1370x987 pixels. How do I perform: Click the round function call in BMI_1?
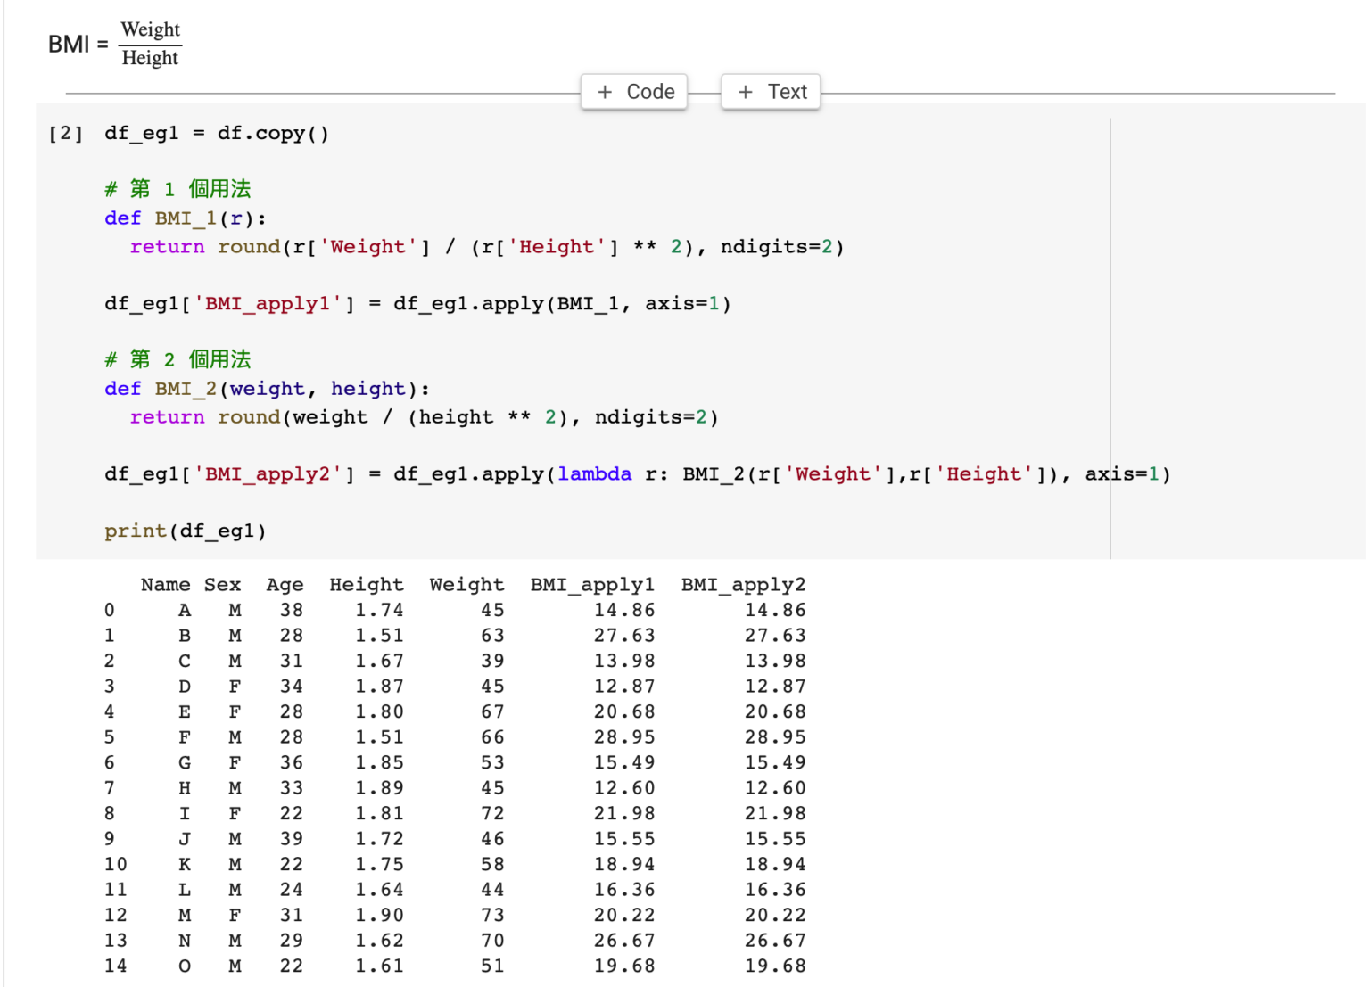click(x=249, y=246)
